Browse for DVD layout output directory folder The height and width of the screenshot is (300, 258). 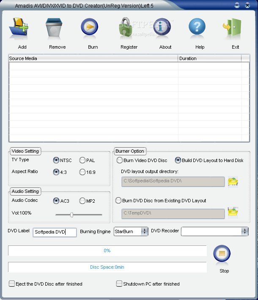tap(233, 182)
